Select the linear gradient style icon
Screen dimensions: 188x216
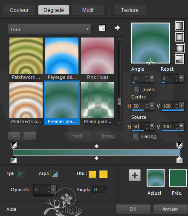(179, 26)
